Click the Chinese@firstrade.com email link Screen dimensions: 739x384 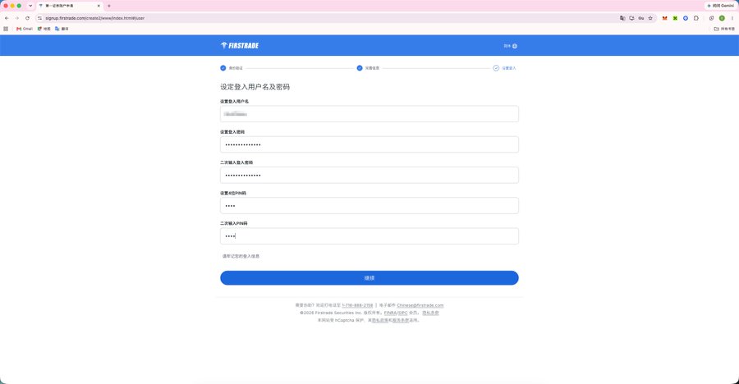[x=420, y=305]
